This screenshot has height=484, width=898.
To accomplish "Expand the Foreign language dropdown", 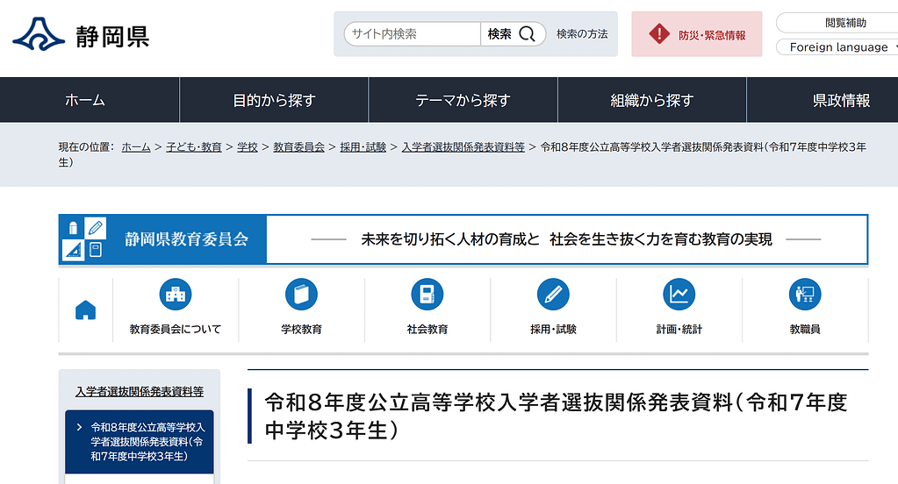I will [x=837, y=47].
